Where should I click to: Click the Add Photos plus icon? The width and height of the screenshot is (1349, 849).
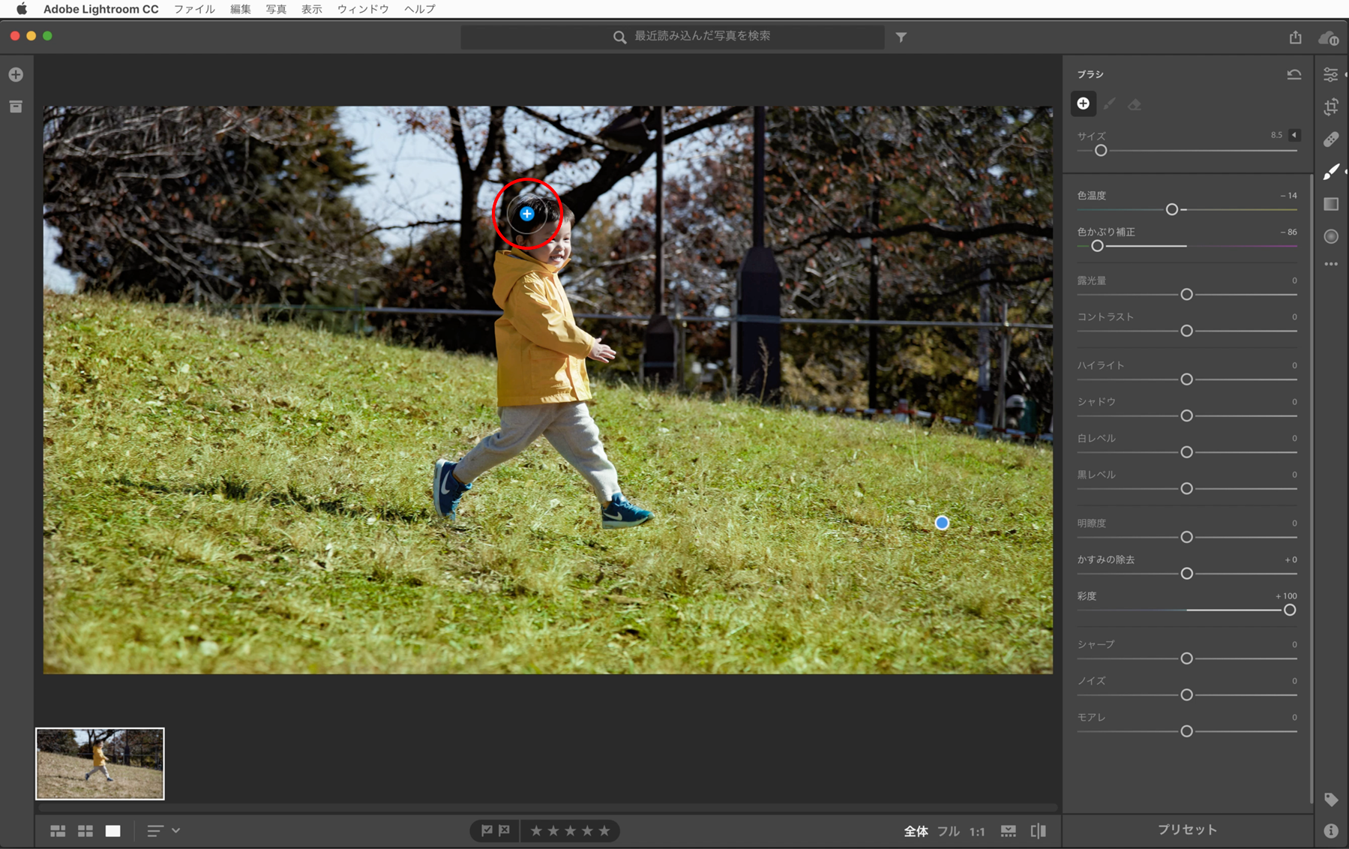pos(16,74)
